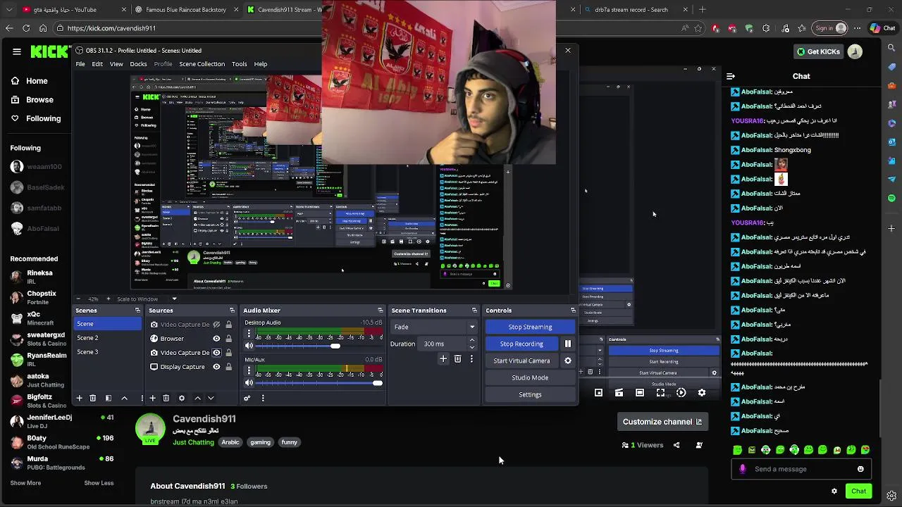902x507 pixels.
Task: Open Kick player settings gear
Action: pyautogui.click(x=702, y=393)
